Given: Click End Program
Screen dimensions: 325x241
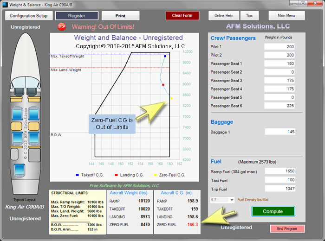Looking at the screenshot, I should [x=287, y=228].
